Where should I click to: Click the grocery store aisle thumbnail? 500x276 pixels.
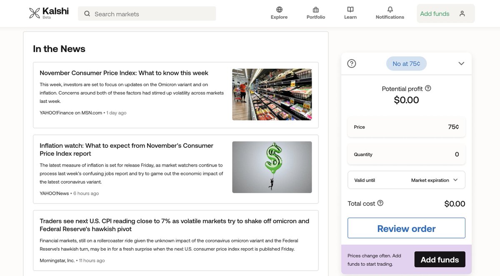coord(272,94)
